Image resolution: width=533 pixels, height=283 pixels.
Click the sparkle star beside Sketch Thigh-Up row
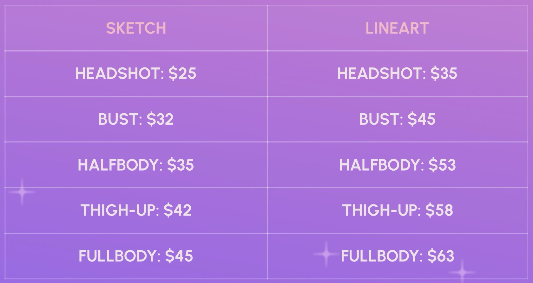22,192
